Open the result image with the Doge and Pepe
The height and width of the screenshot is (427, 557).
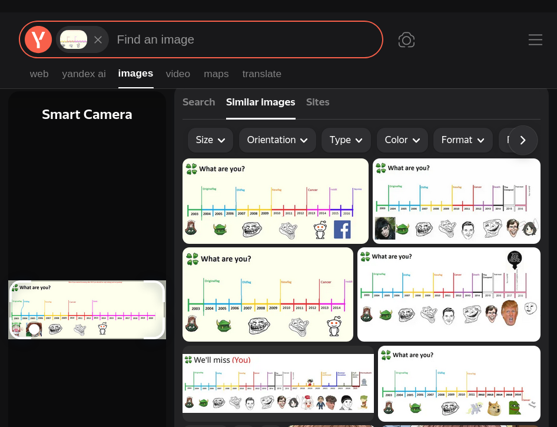[x=459, y=383]
